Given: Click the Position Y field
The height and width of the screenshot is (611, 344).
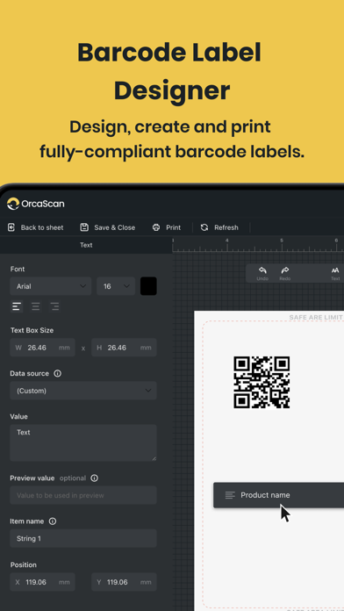Looking at the screenshot, I should click(x=124, y=582).
